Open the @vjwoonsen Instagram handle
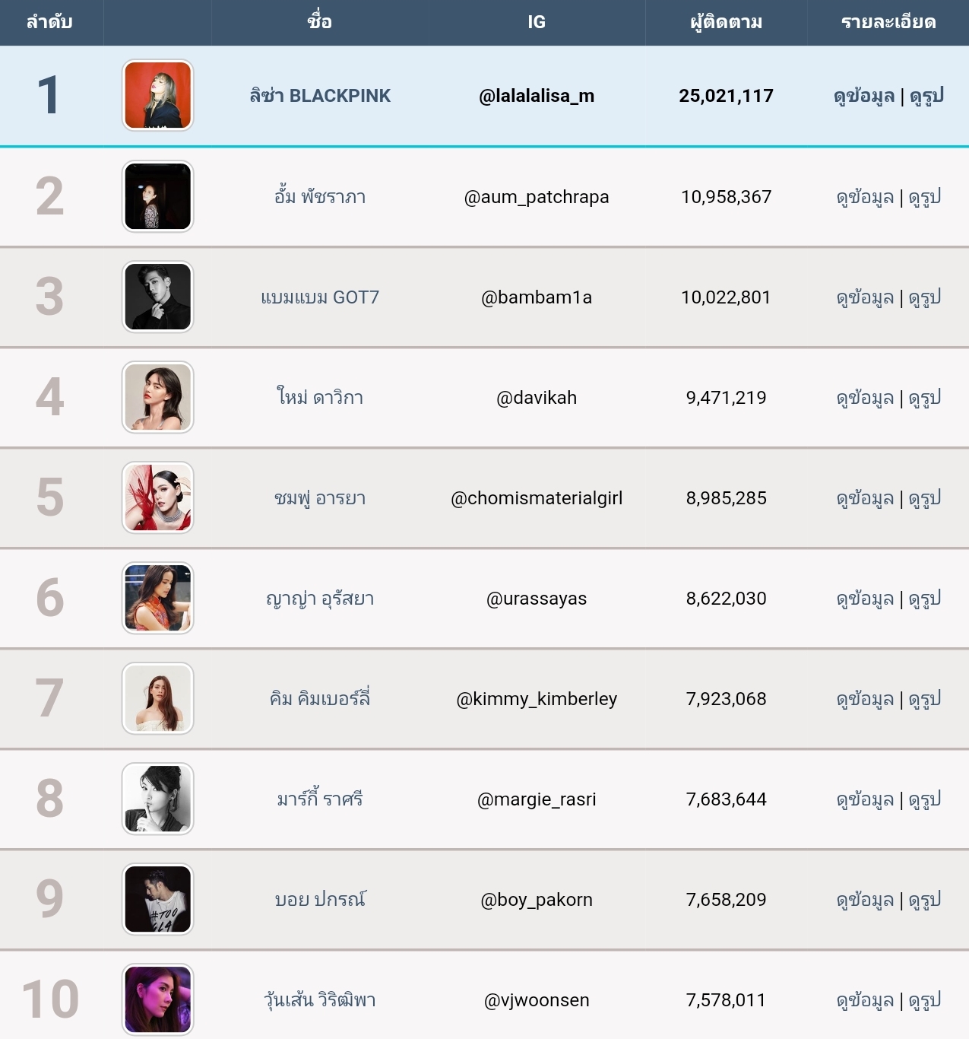This screenshot has width=969, height=1039. tap(537, 1000)
